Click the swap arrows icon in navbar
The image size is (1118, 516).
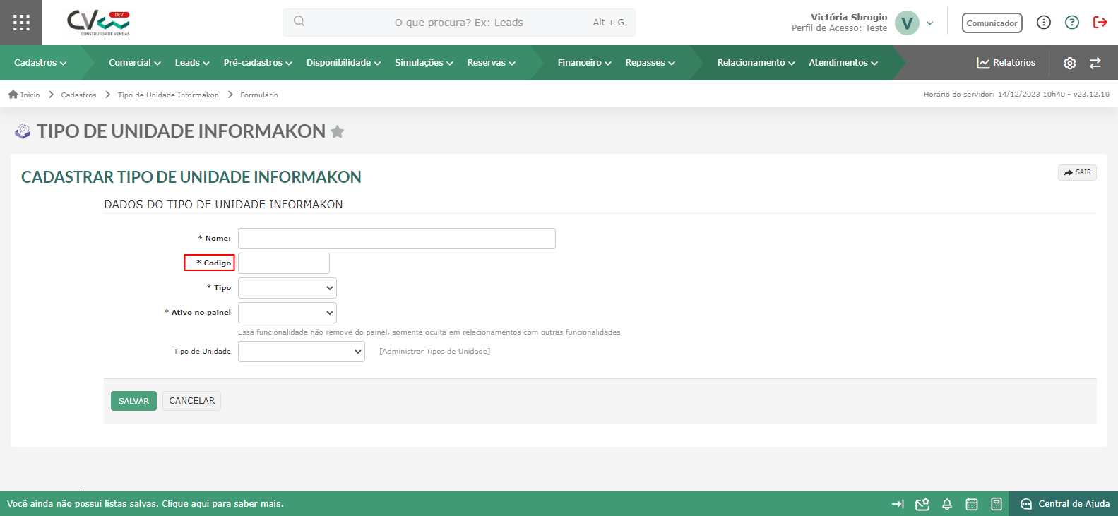[x=1095, y=63]
